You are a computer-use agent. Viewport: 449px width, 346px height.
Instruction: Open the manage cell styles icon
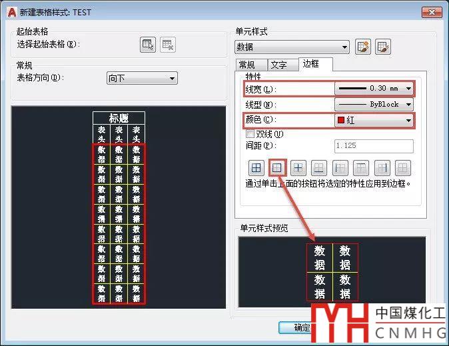[x=383, y=47]
